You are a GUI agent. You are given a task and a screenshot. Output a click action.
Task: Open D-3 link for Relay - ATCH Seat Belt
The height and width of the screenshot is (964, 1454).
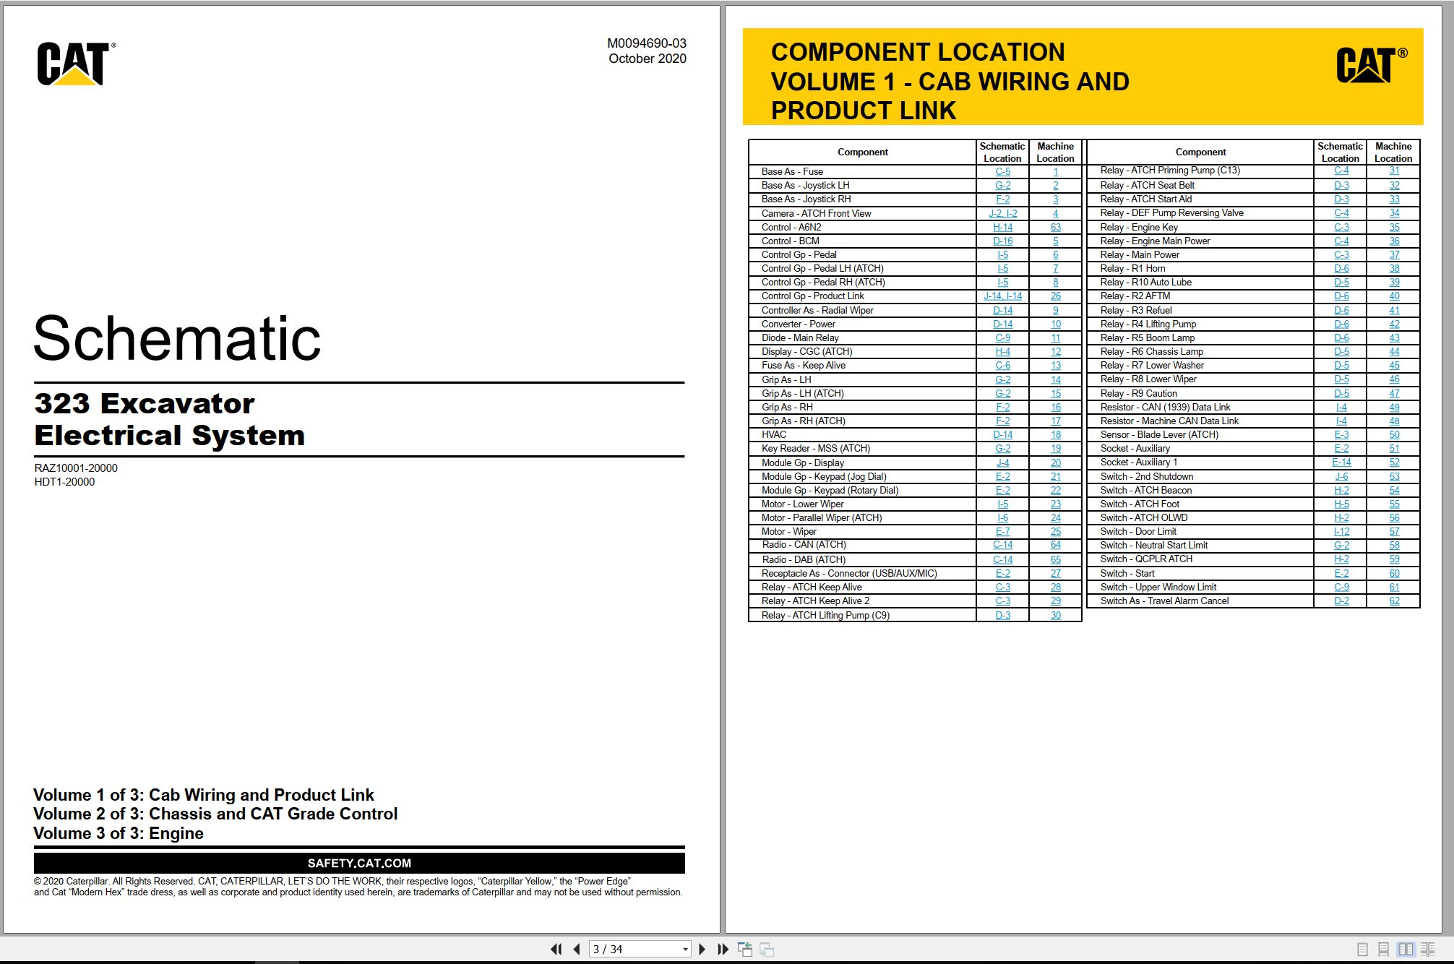1341,185
